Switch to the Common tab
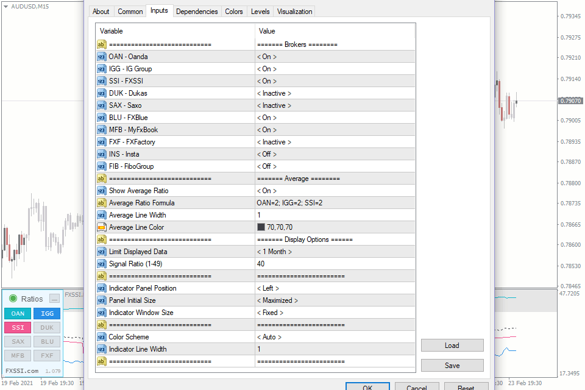This screenshot has height=390, width=585. pyautogui.click(x=130, y=12)
